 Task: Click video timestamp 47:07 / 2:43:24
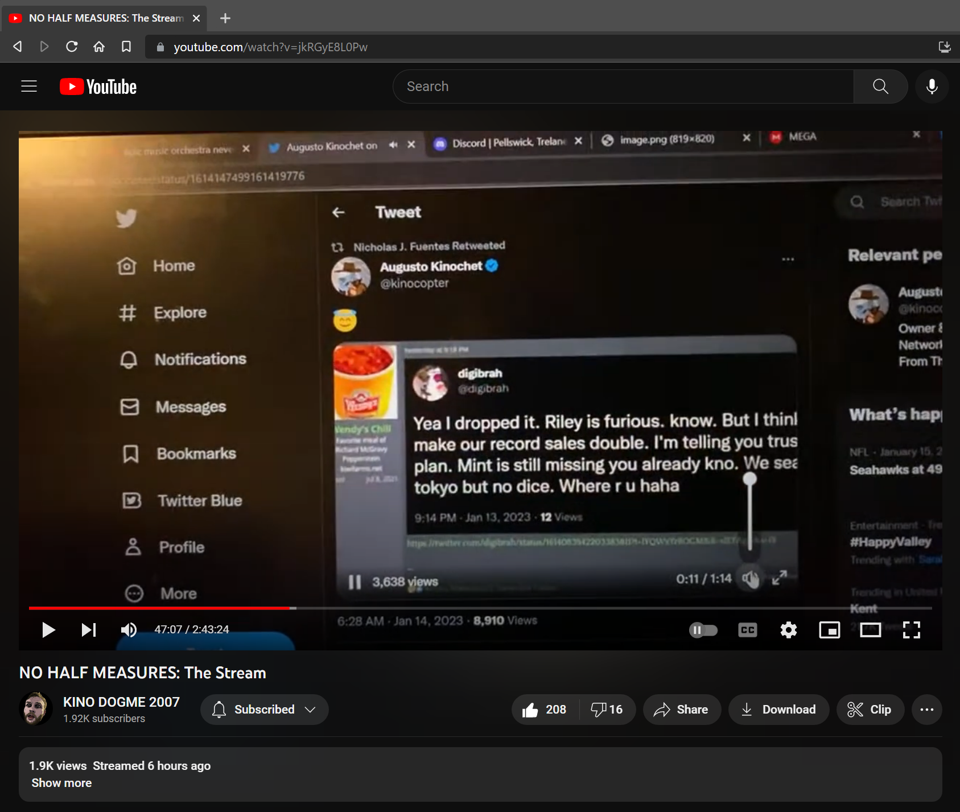192,629
